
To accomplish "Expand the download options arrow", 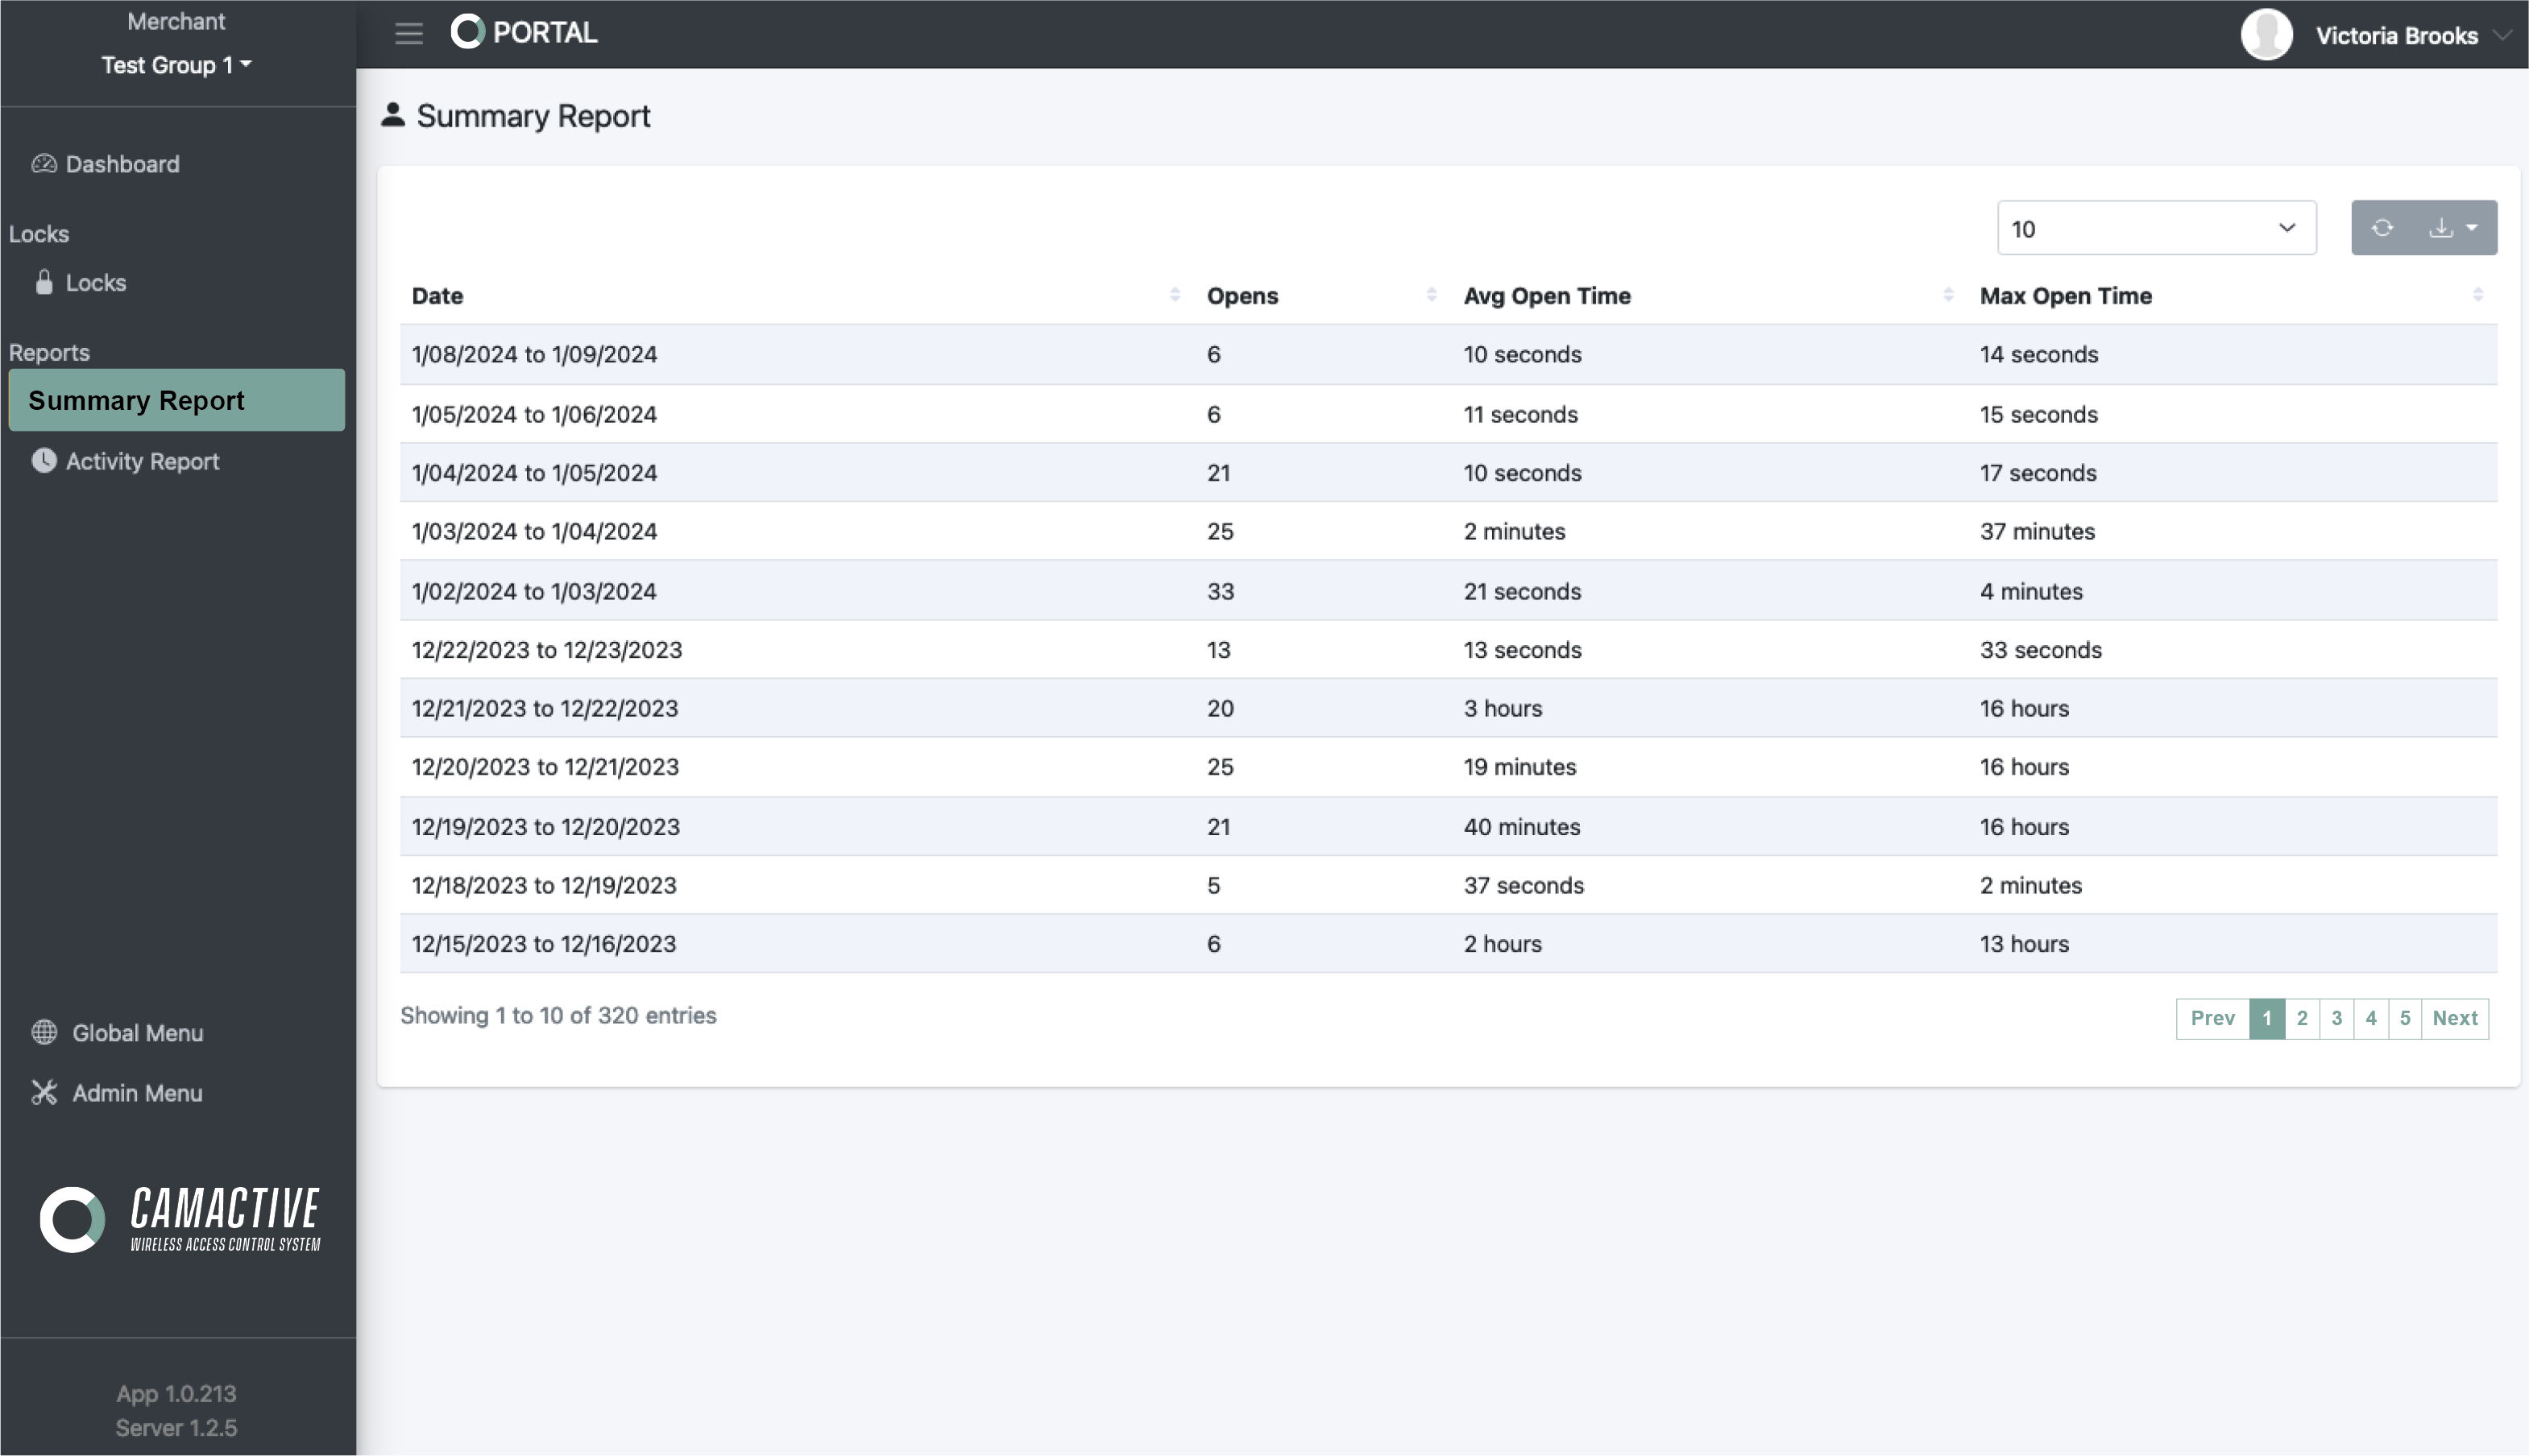I will click(2471, 227).
